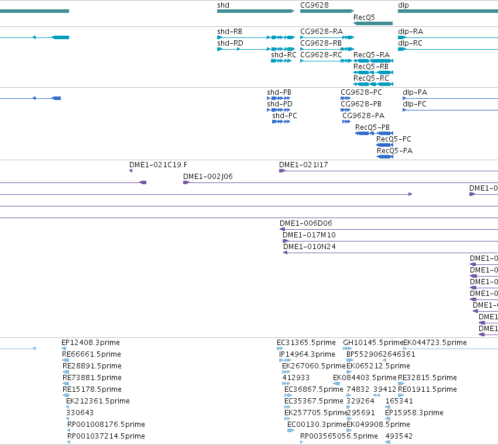This screenshot has height=445, width=498.
Task: Click the shd-RD transcript
Action: click(x=256, y=49)
